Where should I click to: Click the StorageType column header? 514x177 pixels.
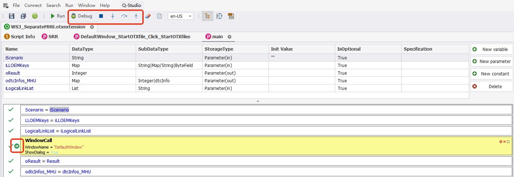click(235, 49)
